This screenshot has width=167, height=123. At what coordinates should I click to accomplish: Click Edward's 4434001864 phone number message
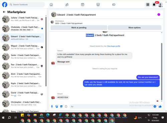coord(62,97)
